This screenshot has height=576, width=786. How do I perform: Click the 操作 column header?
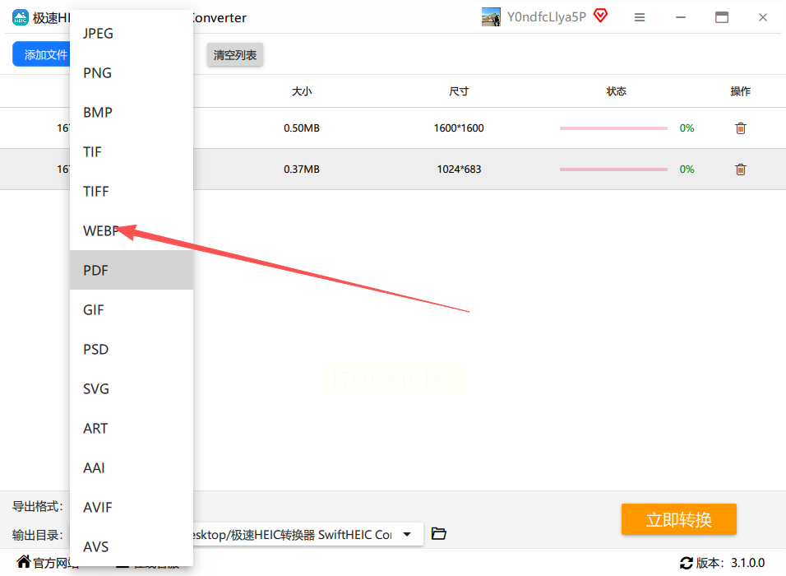(741, 91)
